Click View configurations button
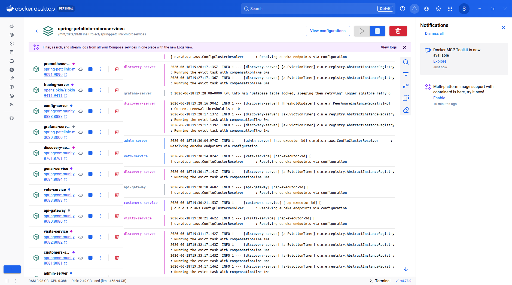 click(328, 31)
